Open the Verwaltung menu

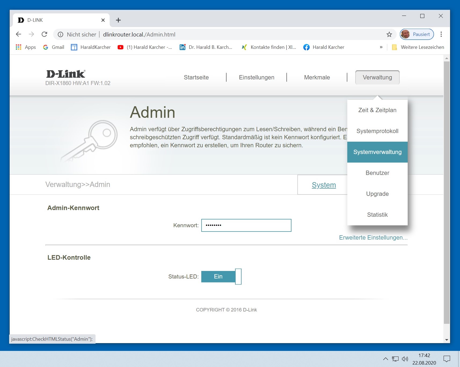(x=377, y=77)
